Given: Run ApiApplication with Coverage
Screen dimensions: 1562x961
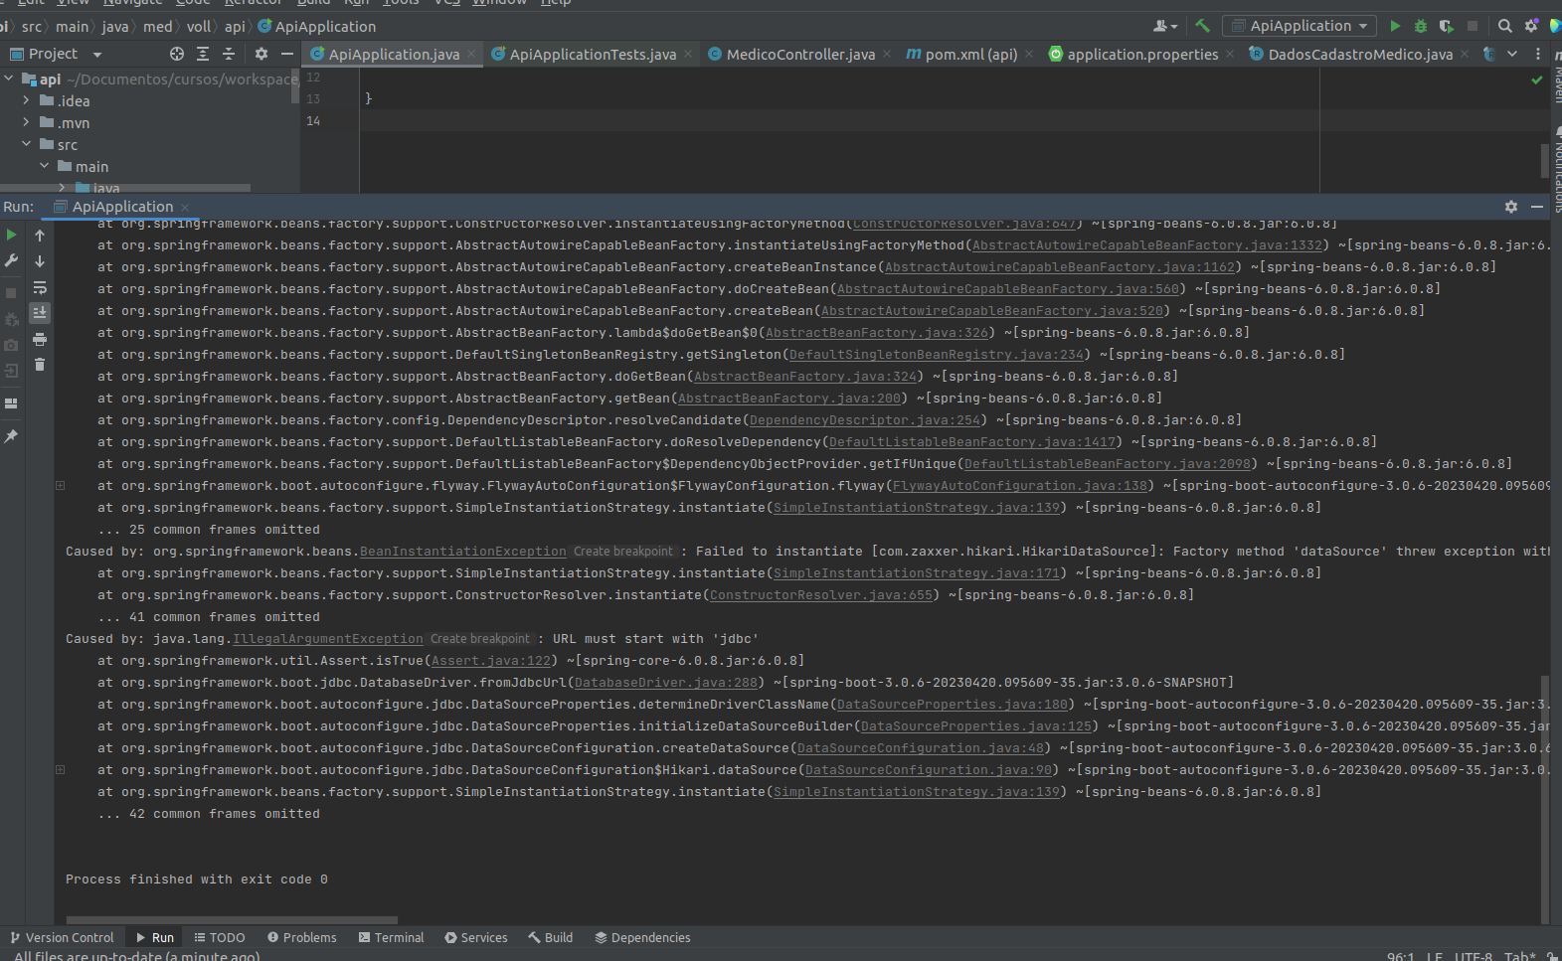Looking at the screenshot, I should [1447, 26].
